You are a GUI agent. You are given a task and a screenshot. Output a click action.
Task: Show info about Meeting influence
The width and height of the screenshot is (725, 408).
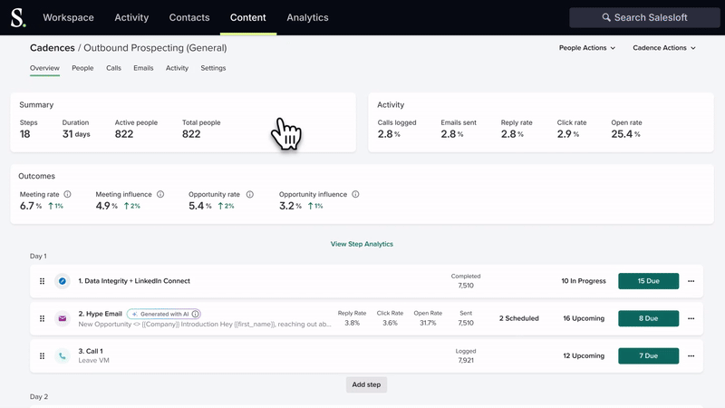160,194
